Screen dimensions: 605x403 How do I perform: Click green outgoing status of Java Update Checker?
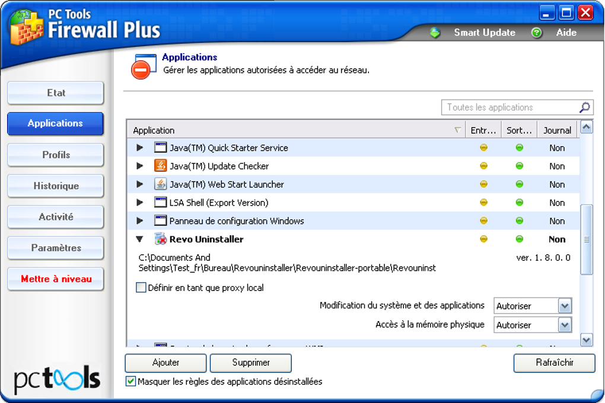click(520, 166)
